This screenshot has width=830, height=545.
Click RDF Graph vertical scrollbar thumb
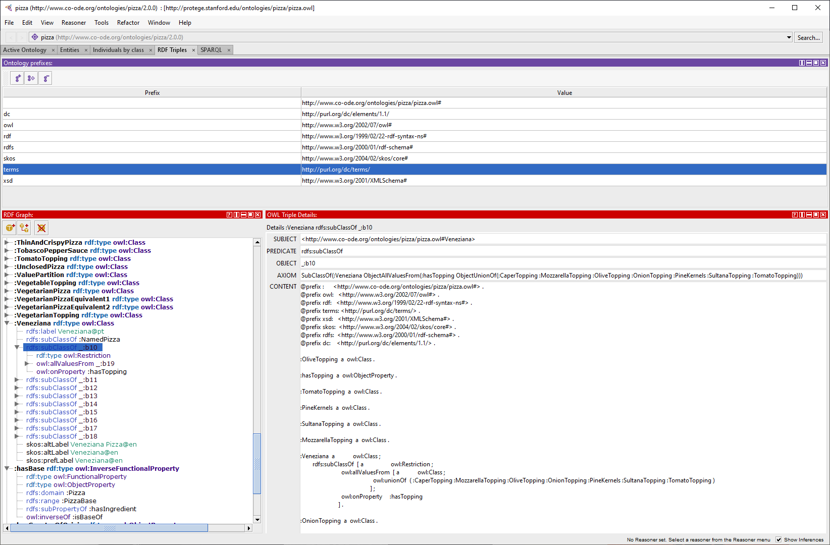(257, 463)
